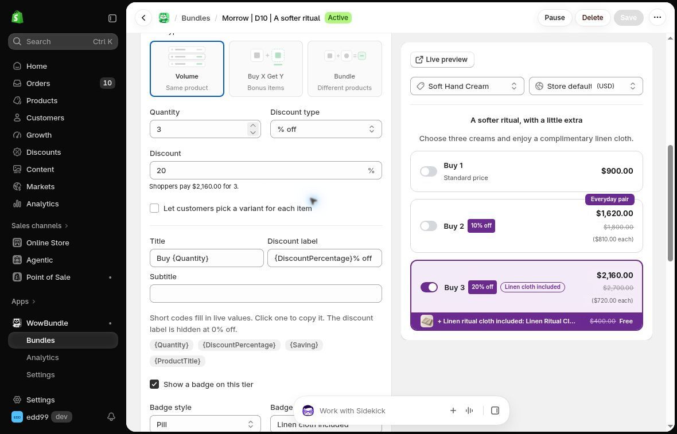Image resolution: width=677 pixels, height=434 pixels.
Task: Collapse the sidebar with the panel icon
Action: (x=112, y=18)
